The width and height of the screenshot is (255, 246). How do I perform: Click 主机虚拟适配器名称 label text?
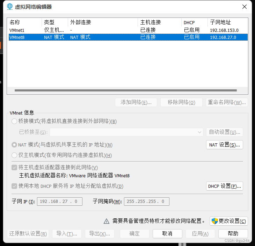click(x=43, y=176)
